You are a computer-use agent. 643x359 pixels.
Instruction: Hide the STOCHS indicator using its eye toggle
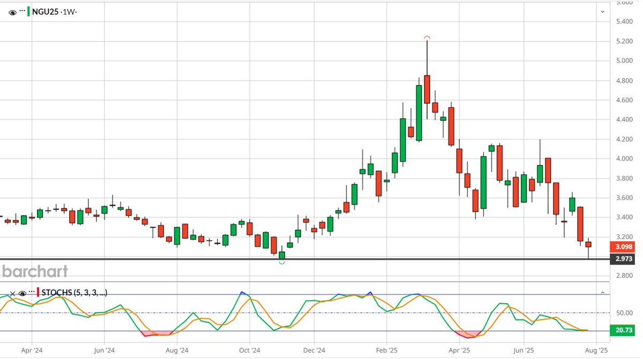click(x=22, y=293)
